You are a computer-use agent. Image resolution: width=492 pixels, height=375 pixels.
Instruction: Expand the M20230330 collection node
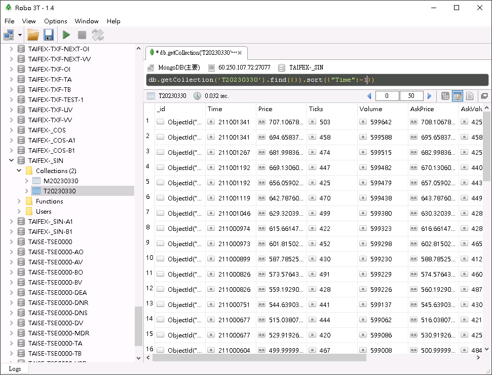[27, 181]
